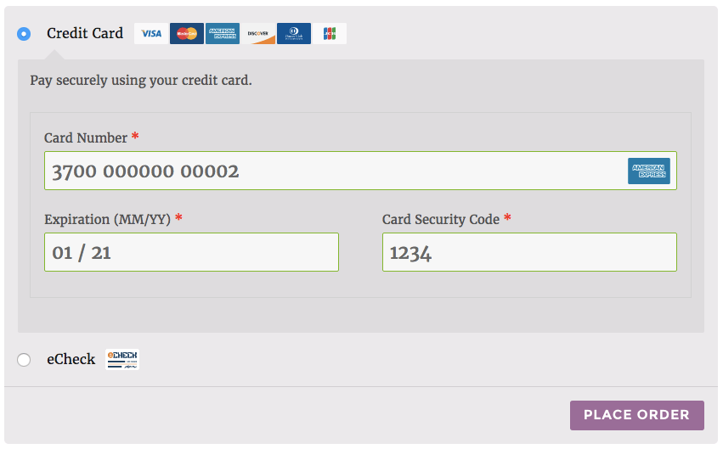Image resolution: width=723 pixels, height=449 pixels.
Task: Click the American Express logo beside Credit Card
Action: click(223, 34)
